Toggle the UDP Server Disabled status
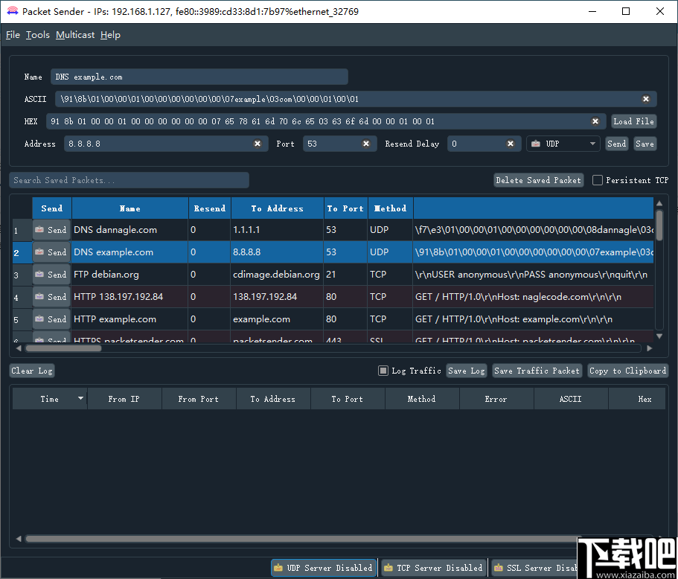 pos(324,567)
